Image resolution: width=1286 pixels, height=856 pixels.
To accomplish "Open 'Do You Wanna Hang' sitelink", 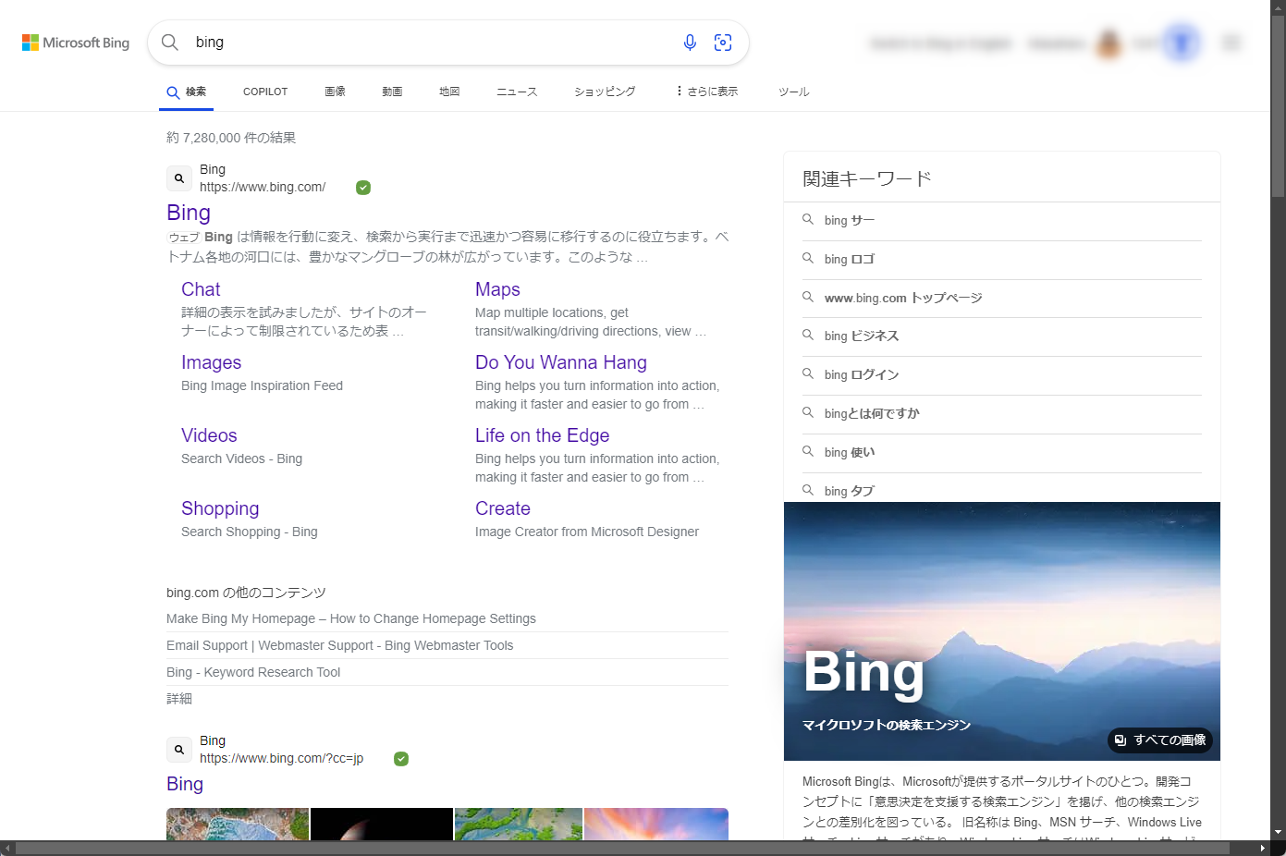I will [561, 362].
